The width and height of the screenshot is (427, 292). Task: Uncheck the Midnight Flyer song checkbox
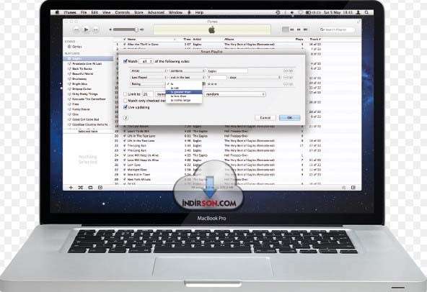click(125, 170)
